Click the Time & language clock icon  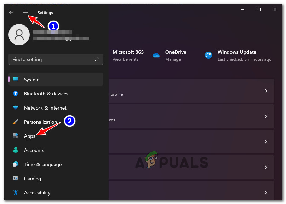click(16, 164)
